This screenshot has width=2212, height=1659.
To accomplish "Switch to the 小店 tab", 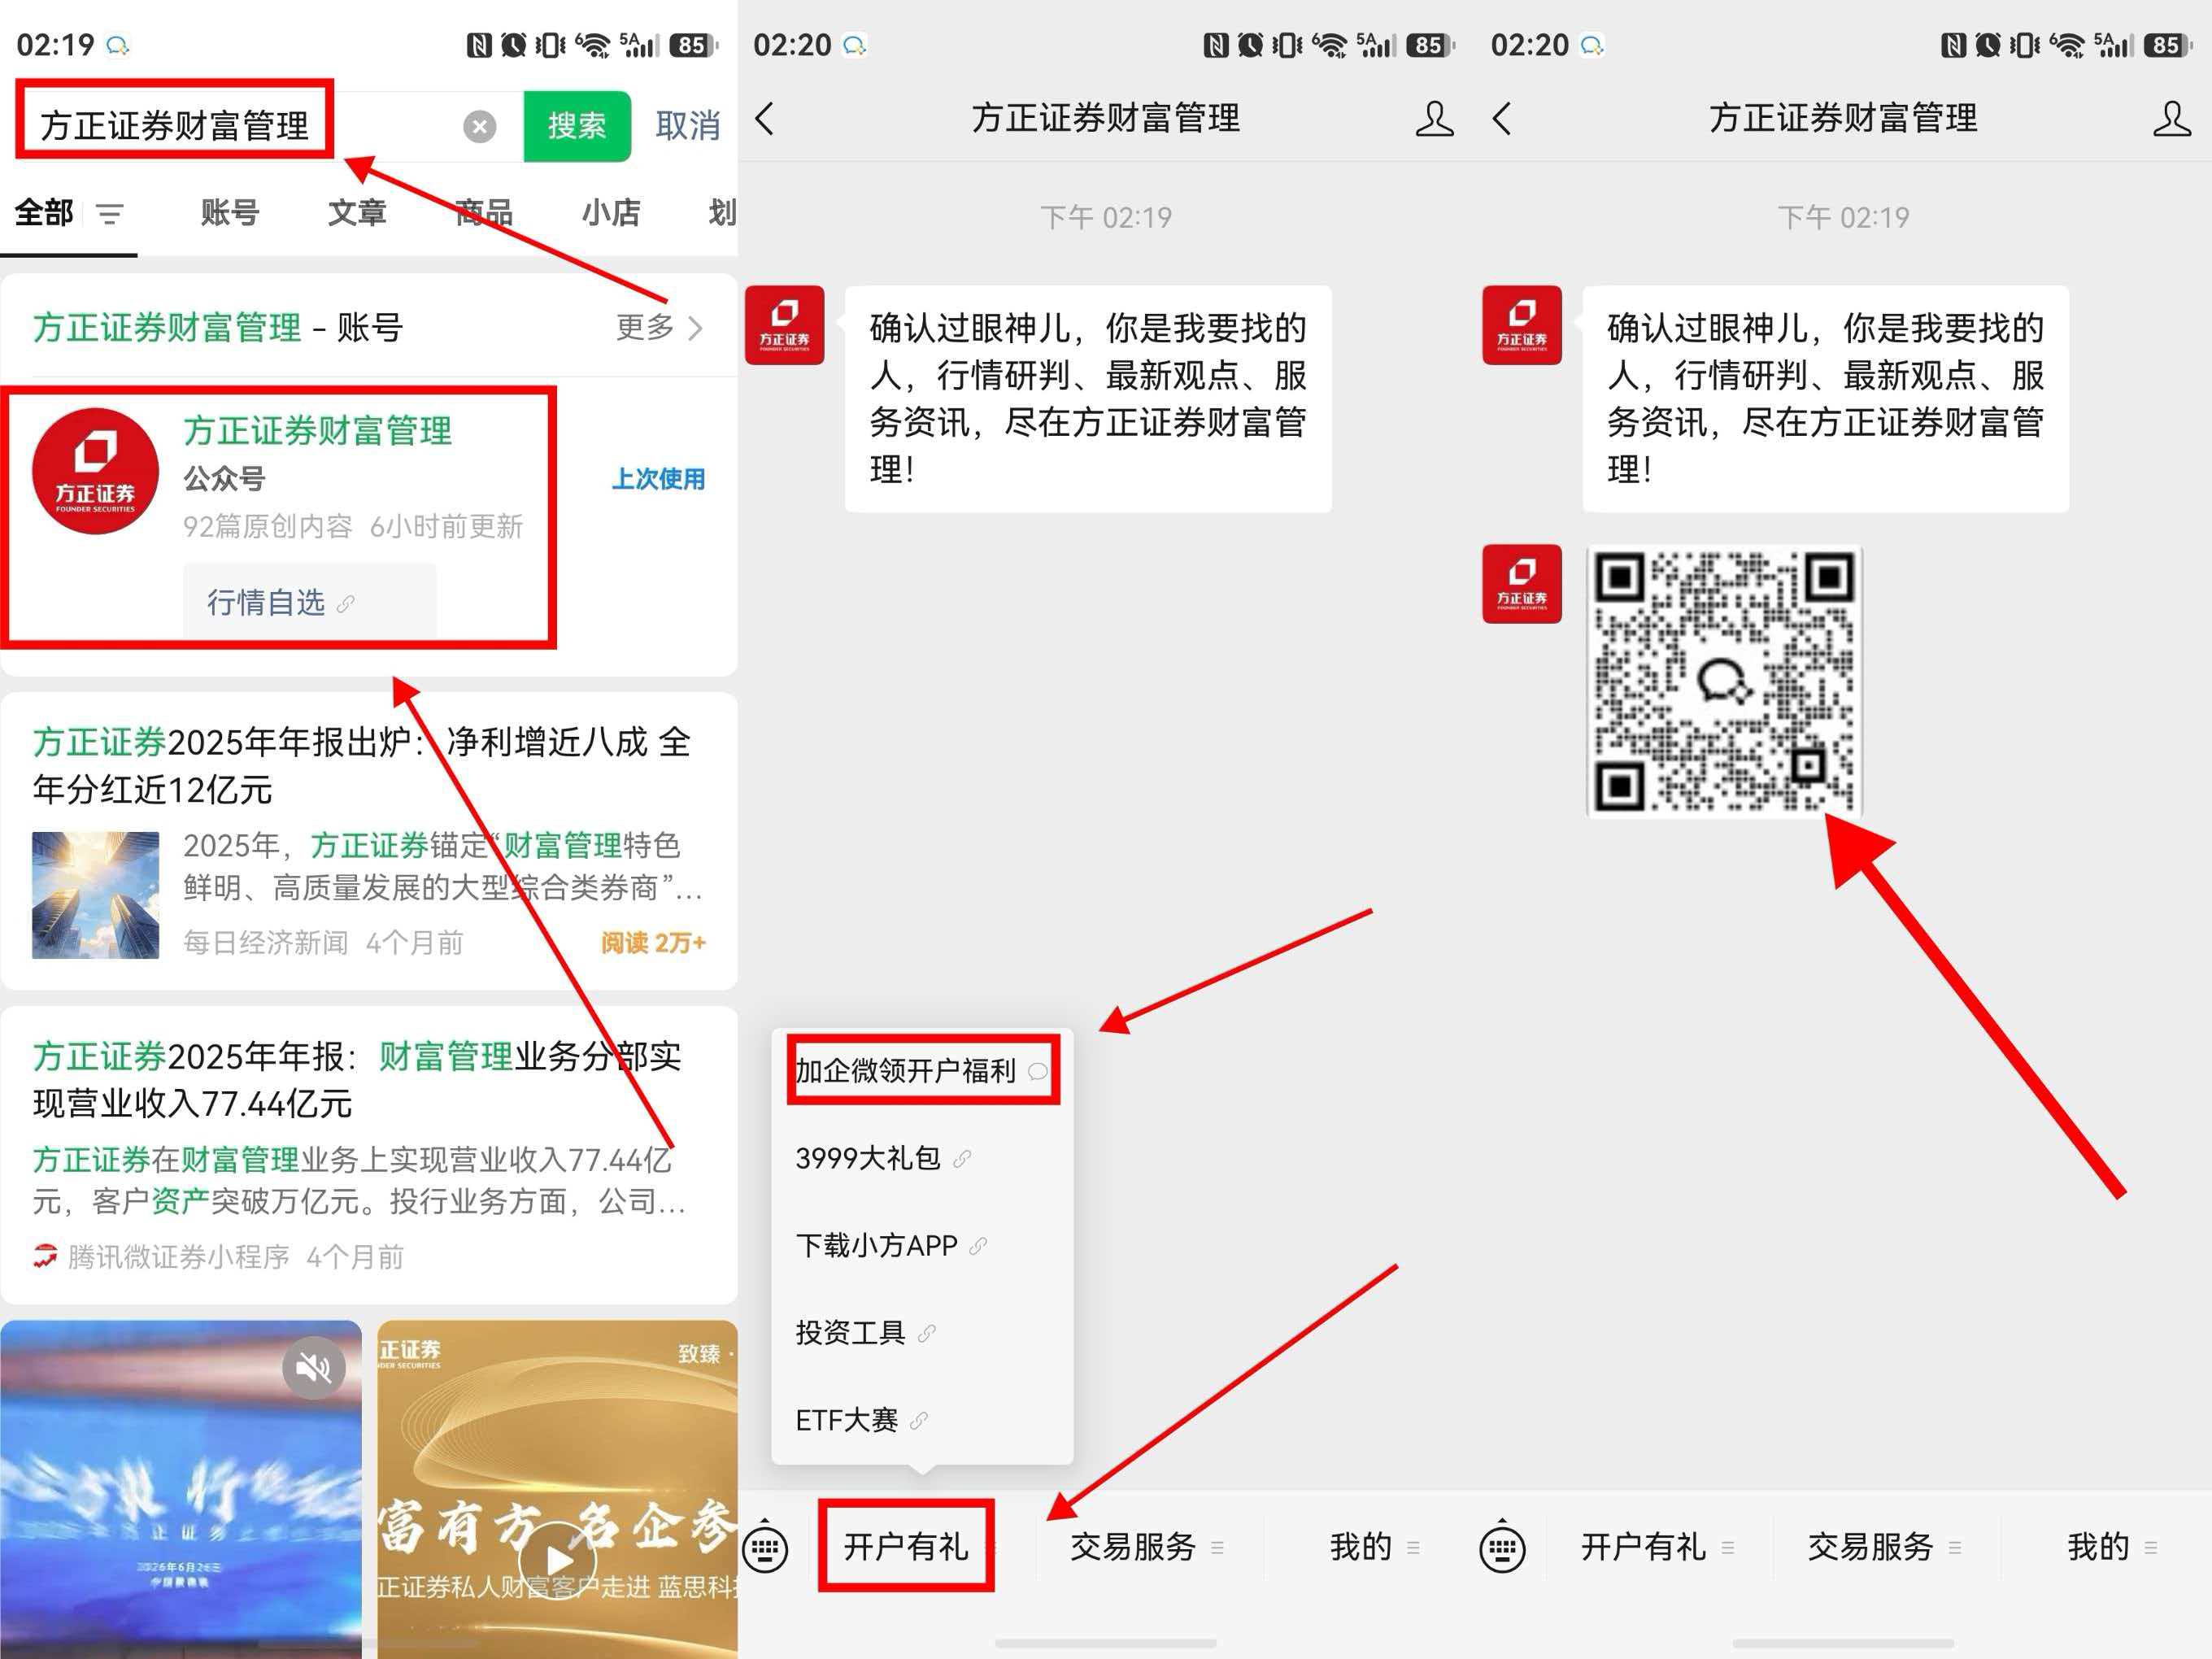I will (x=611, y=212).
